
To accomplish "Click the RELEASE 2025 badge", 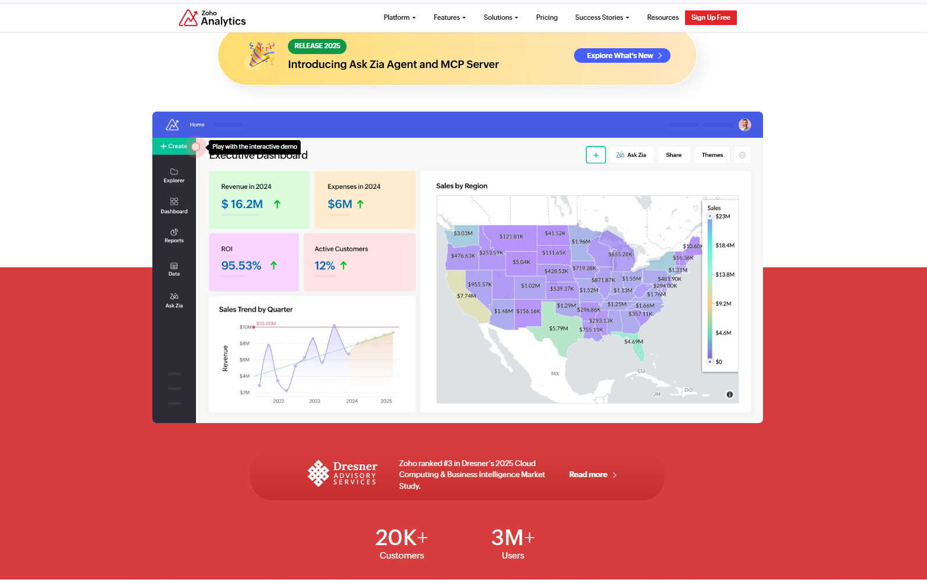I will click(317, 46).
